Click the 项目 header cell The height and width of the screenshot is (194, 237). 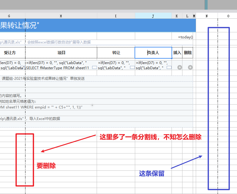[61, 53]
